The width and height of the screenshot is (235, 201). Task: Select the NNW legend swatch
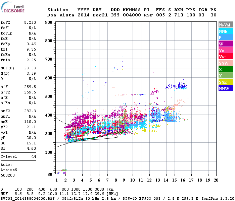(x=226, y=88)
